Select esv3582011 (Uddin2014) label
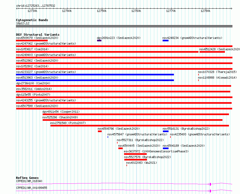 [x=34, y=89]
